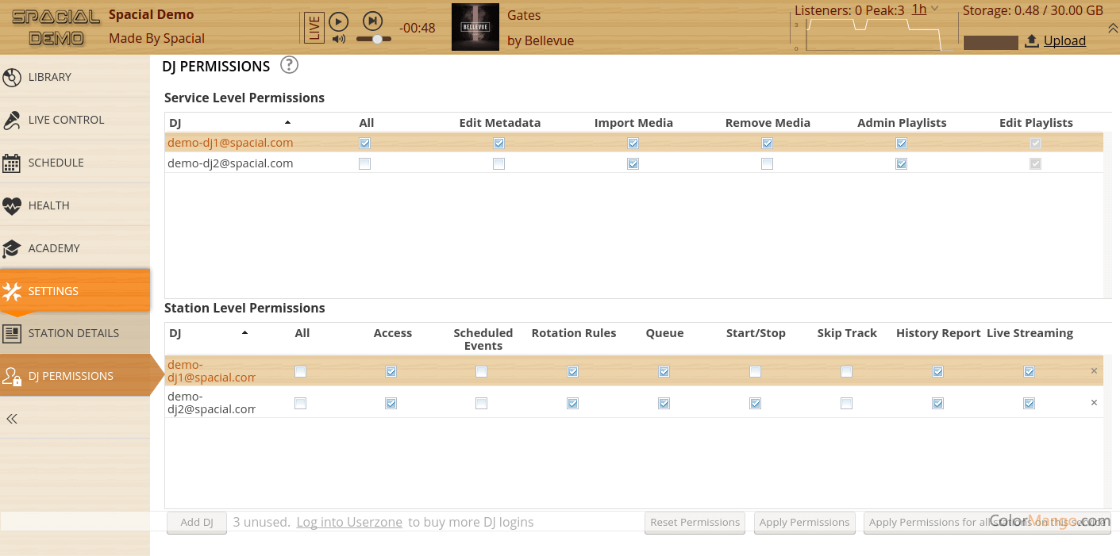Image resolution: width=1120 pixels, height=556 pixels.
Task: Remove demo-dj2 station permissions row
Action: 1094,403
